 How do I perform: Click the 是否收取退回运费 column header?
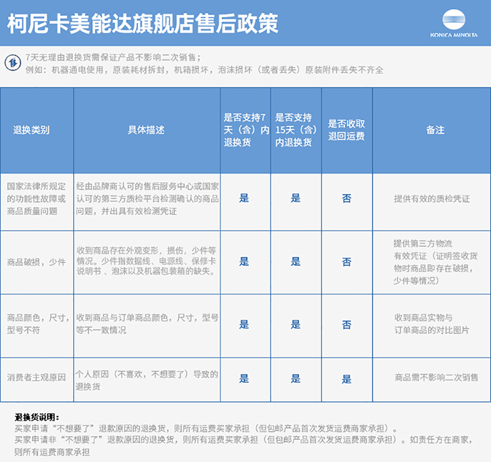tap(346, 130)
